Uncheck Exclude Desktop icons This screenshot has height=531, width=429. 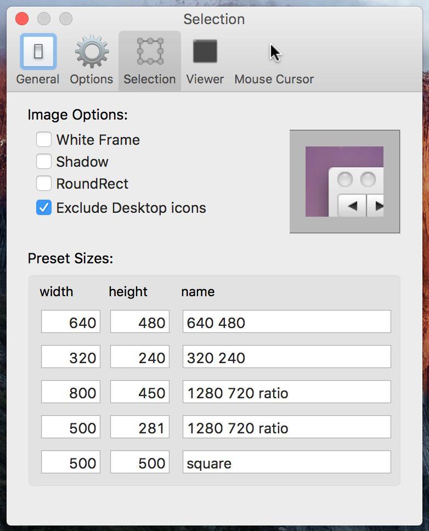point(44,208)
